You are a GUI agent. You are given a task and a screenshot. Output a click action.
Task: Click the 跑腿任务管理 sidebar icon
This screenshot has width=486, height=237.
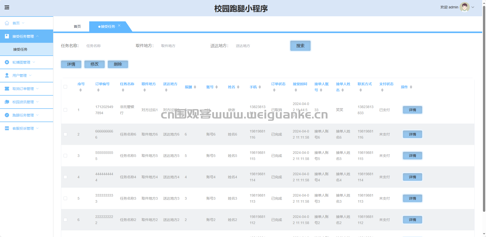point(7,115)
